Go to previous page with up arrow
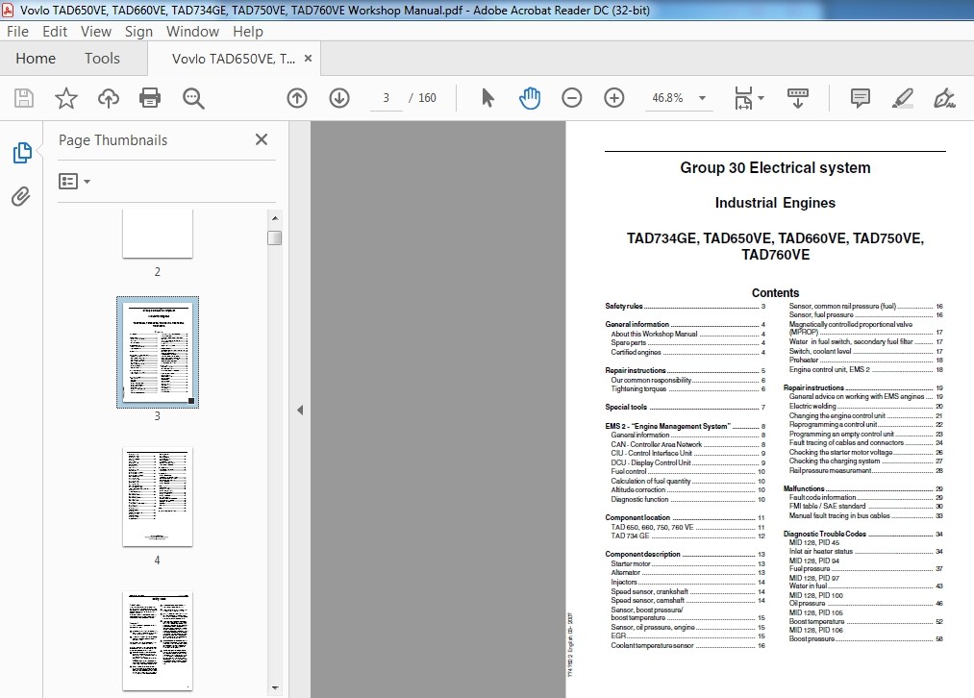This screenshot has height=698, width=974. [x=297, y=98]
